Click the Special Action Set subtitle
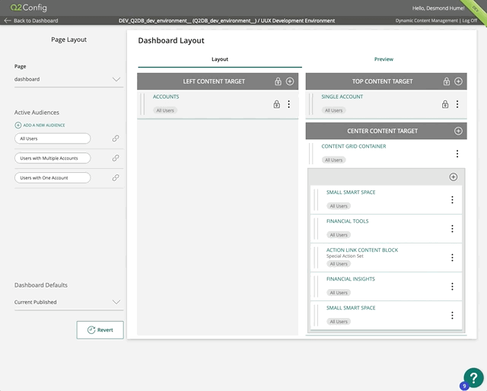This screenshot has width=487, height=391. point(345,256)
